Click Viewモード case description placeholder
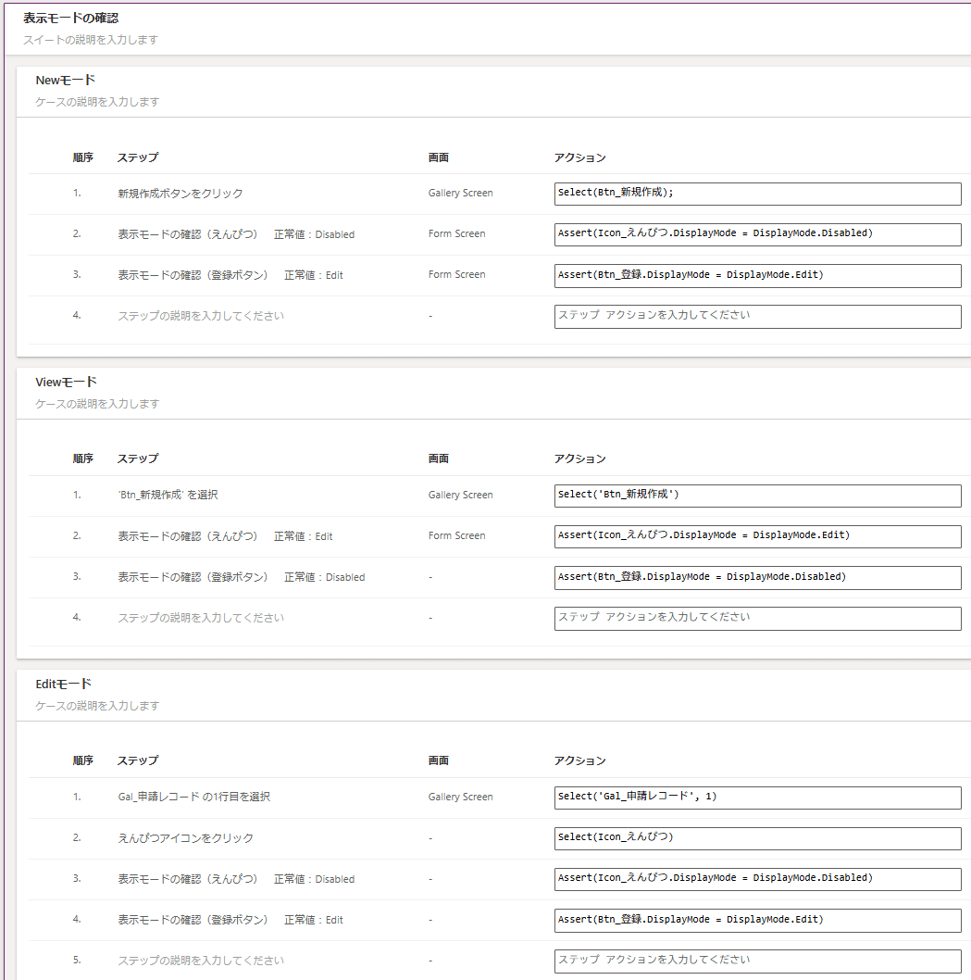Viewport: 971px width, 980px height. point(97,404)
